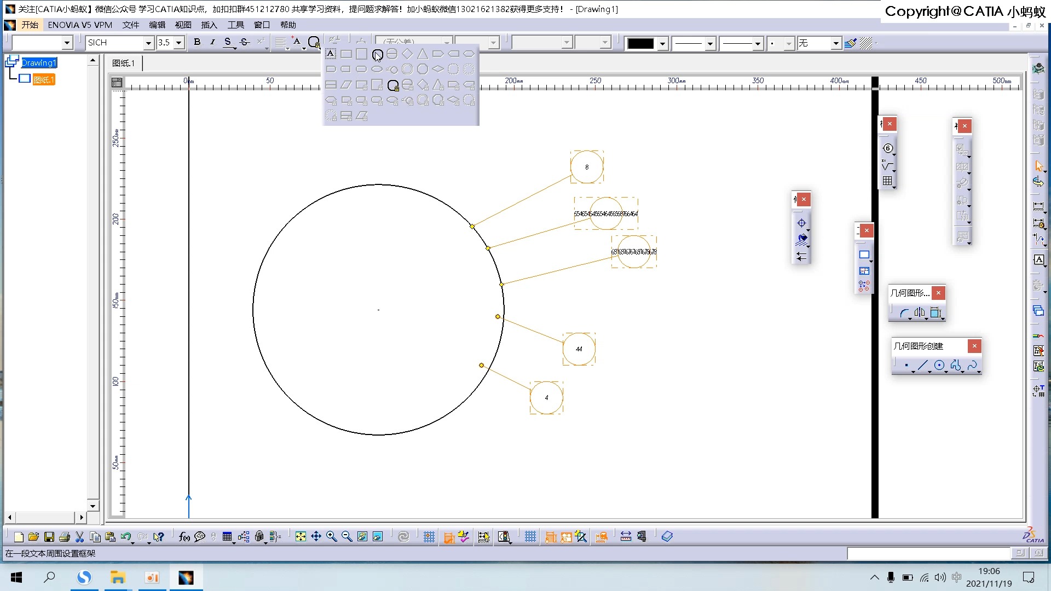
Task: Click the corner fillet tool
Action: [x=904, y=312]
